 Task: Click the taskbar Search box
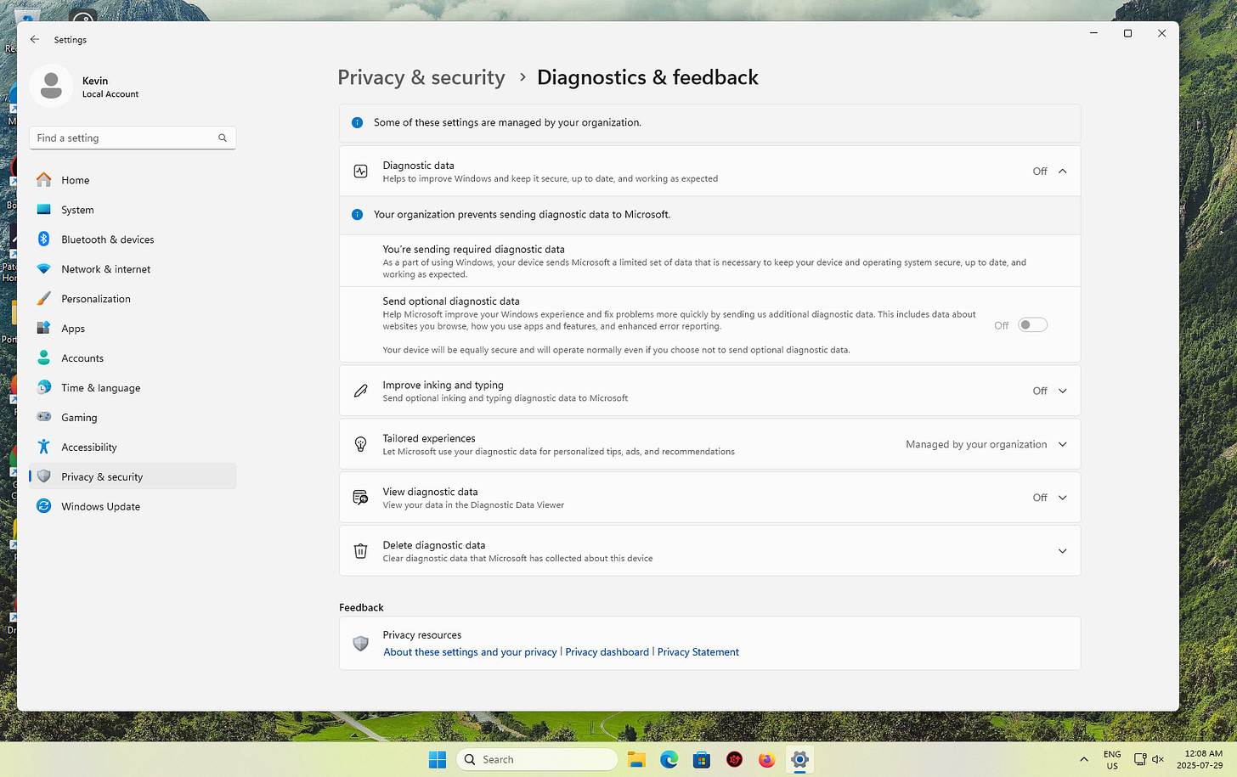pyautogui.click(x=537, y=760)
